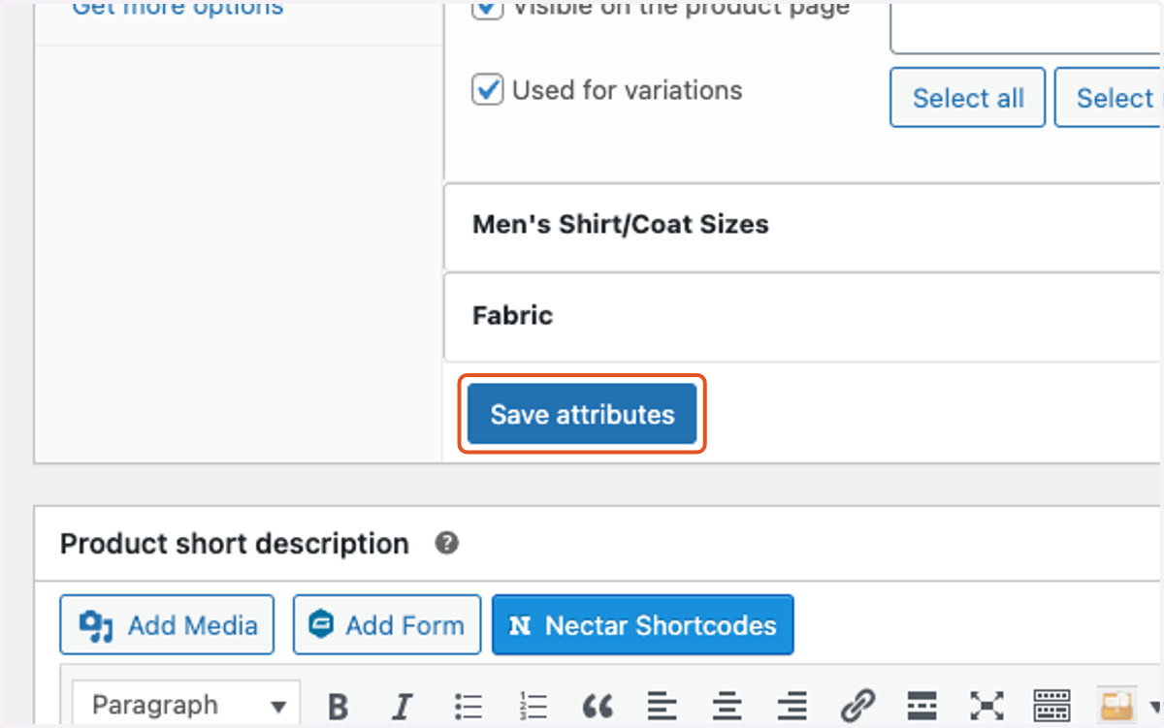Toggle the toolbar with the keyboard icon
The image size is (1164, 728).
click(1051, 705)
